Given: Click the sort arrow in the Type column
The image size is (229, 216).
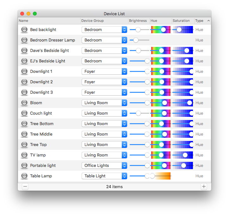Looking at the screenshot, I should (208, 21).
